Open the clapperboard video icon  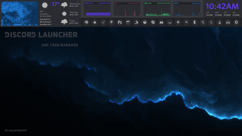point(128,22)
